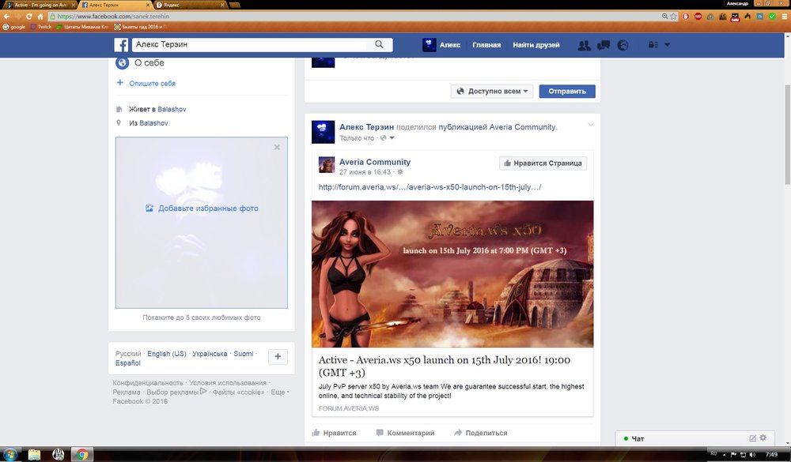The image size is (791, 462).
Task: Like the Averia Community page
Action: pos(543,163)
